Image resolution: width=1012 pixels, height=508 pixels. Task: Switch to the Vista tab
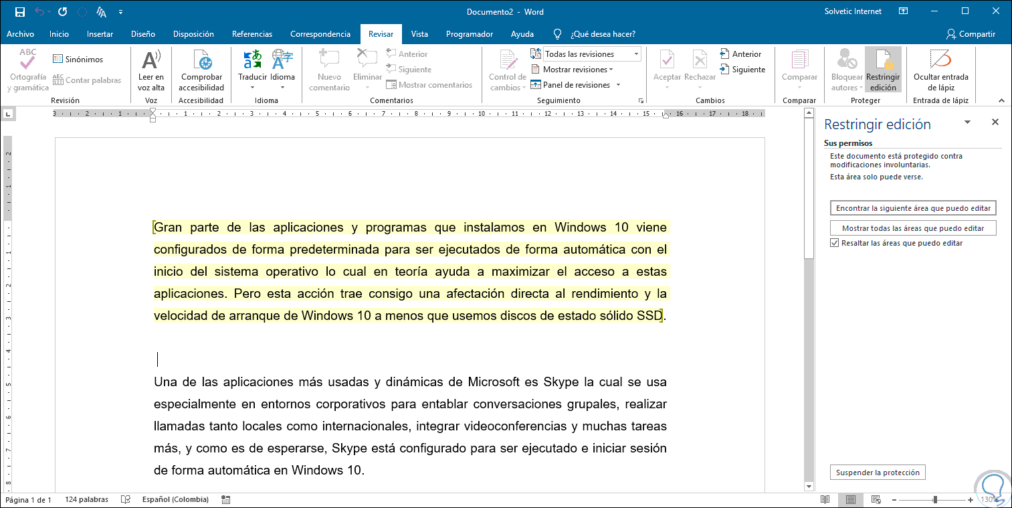(x=419, y=33)
